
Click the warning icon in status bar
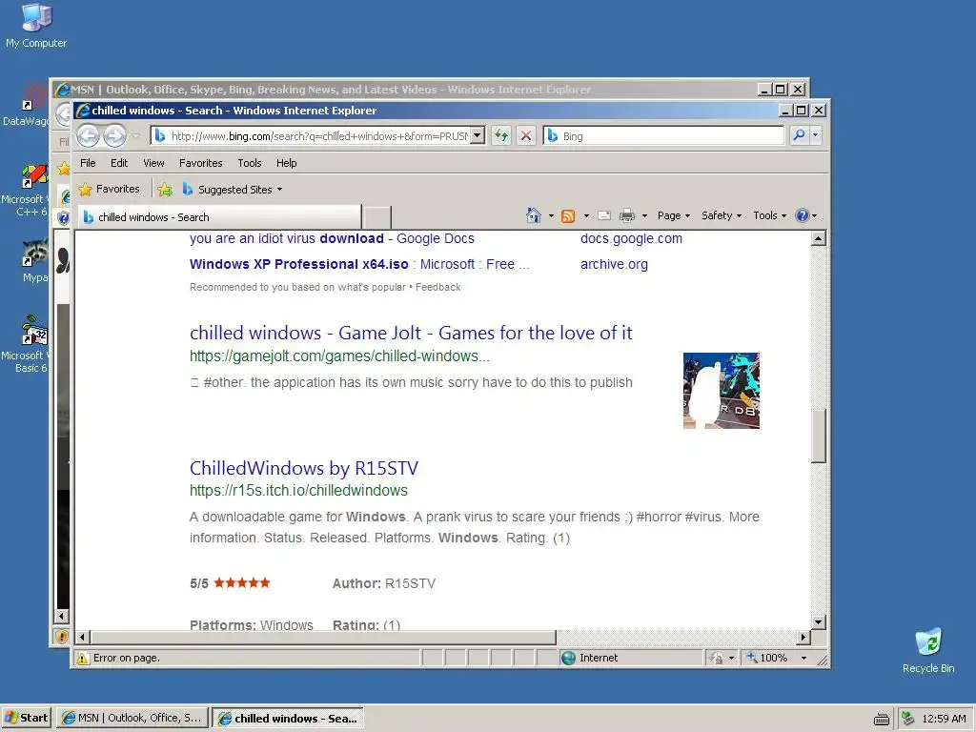point(82,658)
